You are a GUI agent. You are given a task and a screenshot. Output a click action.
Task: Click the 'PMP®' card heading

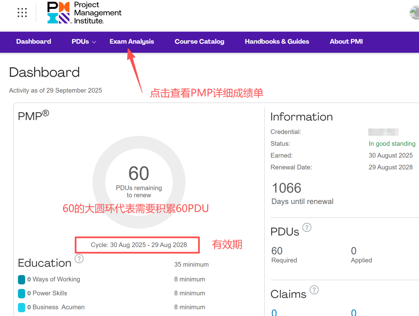(33, 116)
